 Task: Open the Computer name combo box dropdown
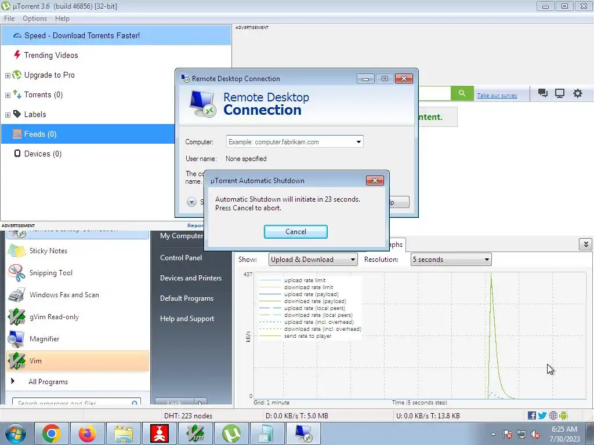[x=358, y=142]
